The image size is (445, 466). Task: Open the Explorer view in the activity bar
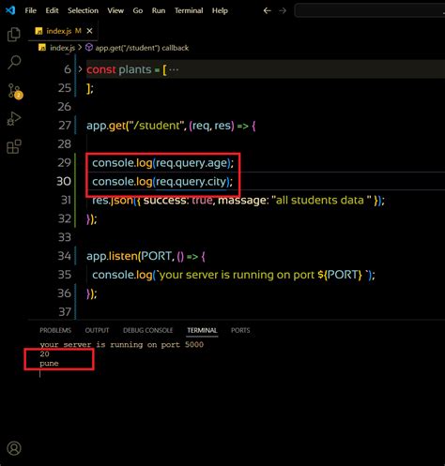point(14,35)
